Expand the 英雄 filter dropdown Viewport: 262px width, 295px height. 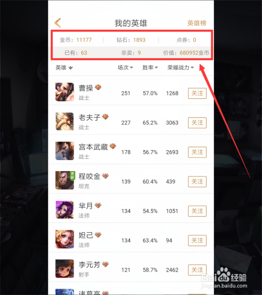tap(64, 67)
